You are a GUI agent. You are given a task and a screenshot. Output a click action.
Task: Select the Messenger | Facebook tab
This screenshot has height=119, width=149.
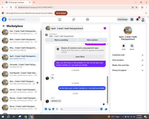[x=18, y=2]
